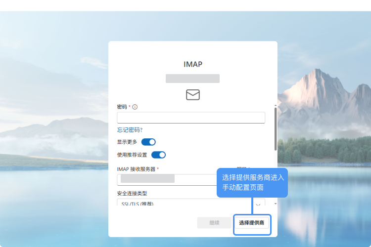Disable the 使用推荐设置 switch
The width and height of the screenshot is (371, 247).
[158, 155]
